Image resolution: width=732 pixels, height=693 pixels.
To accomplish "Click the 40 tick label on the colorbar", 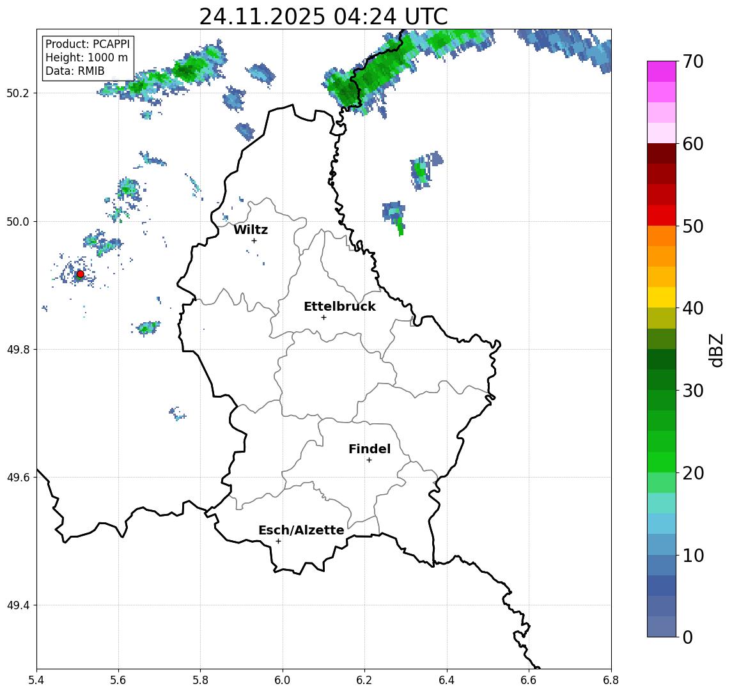I will [693, 308].
